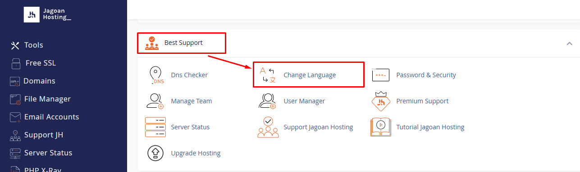580x172 pixels.
Task: Click the Tutorial Jagoan Hosting book icon
Action: coord(381,127)
